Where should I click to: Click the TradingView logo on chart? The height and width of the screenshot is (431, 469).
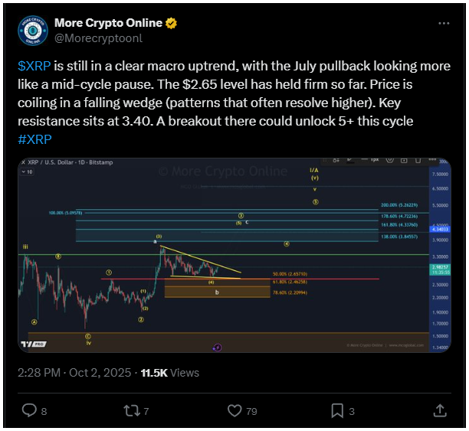point(32,344)
